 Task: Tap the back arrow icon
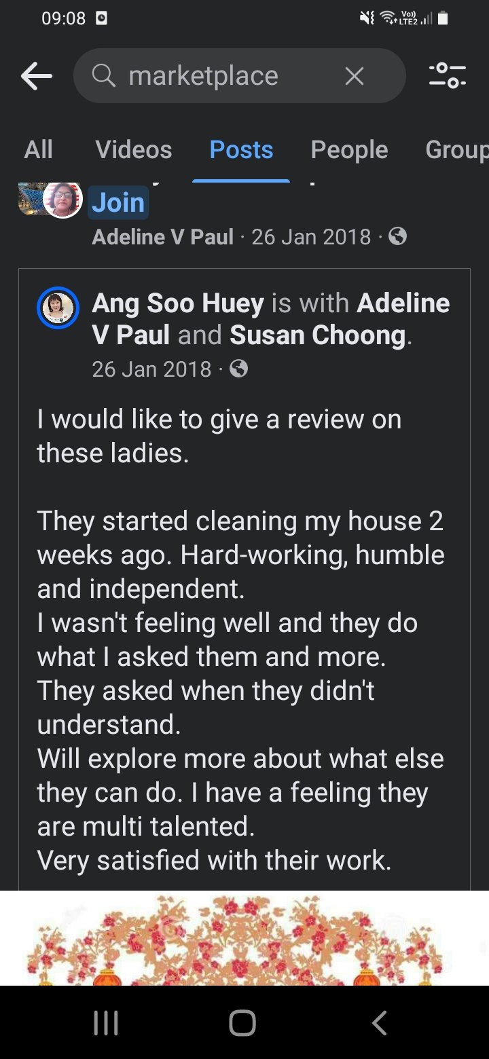[x=37, y=77]
